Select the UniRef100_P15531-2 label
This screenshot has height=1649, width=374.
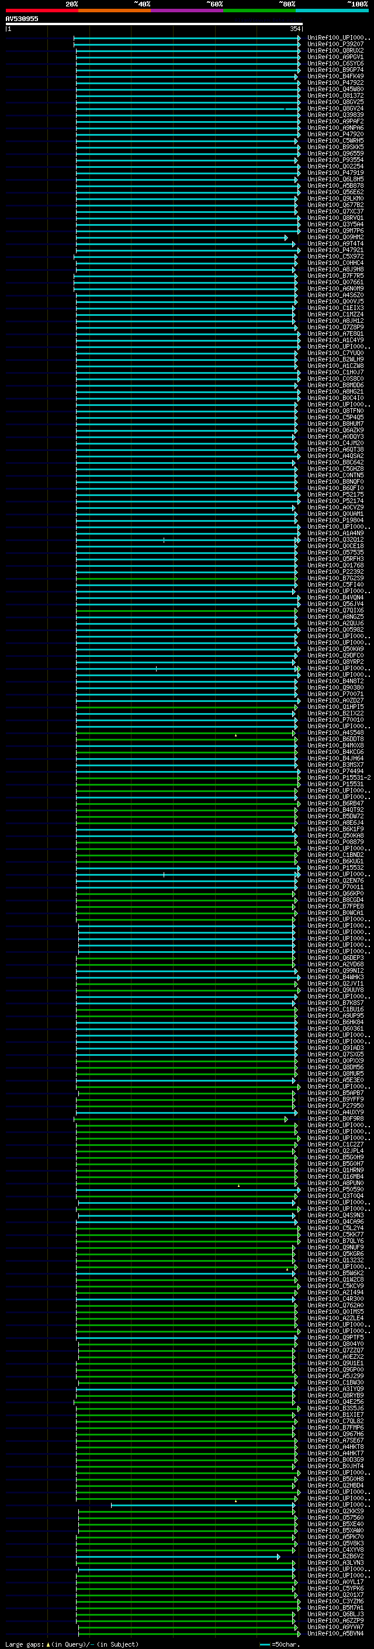340,778
